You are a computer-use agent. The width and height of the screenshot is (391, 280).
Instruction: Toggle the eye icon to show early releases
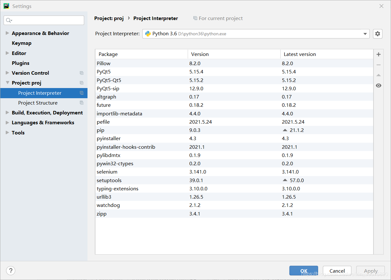(x=378, y=85)
